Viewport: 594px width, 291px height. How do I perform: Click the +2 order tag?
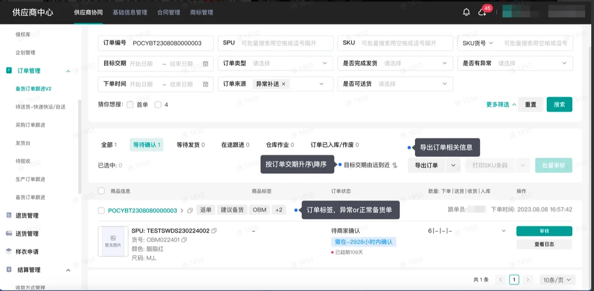(x=278, y=210)
